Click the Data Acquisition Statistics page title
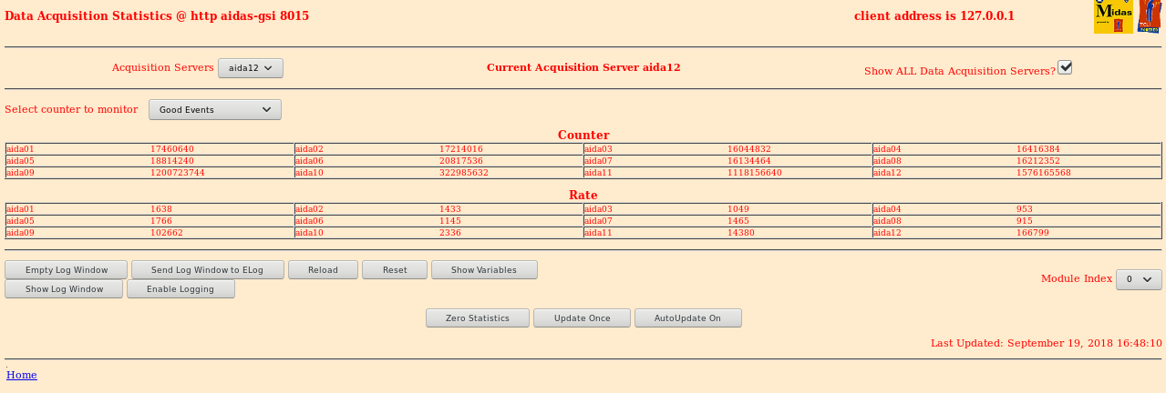 click(157, 15)
